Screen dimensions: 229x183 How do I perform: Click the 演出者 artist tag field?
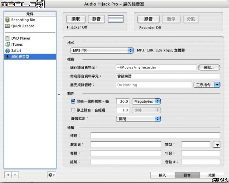(x=126, y=144)
